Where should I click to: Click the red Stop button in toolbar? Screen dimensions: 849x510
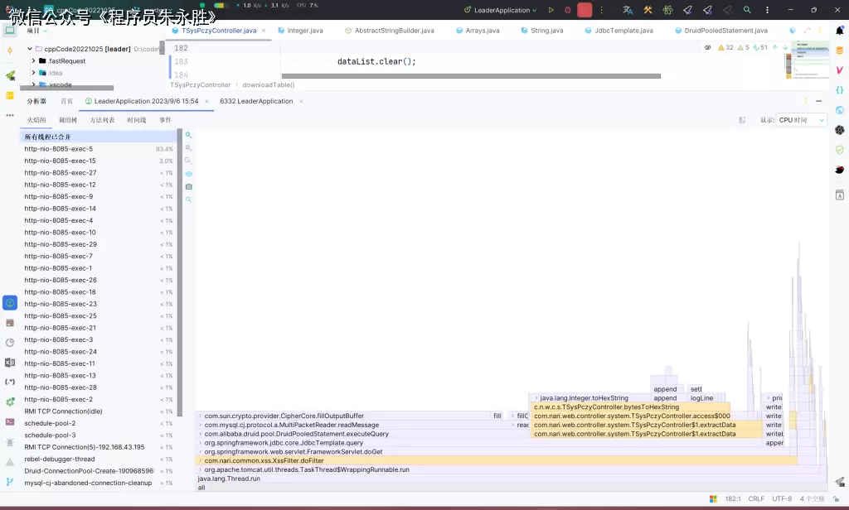(x=585, y=11)
